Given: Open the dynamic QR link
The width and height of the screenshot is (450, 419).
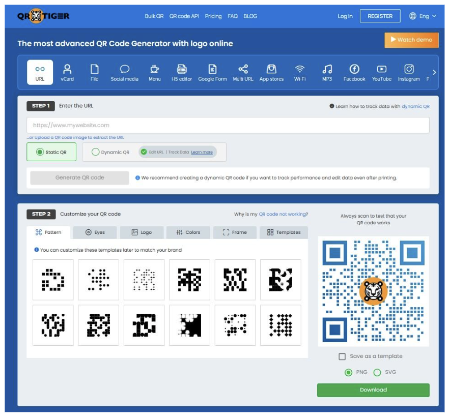Looking at the screenshot, I should pyautogui.click(x=415, y=106).
